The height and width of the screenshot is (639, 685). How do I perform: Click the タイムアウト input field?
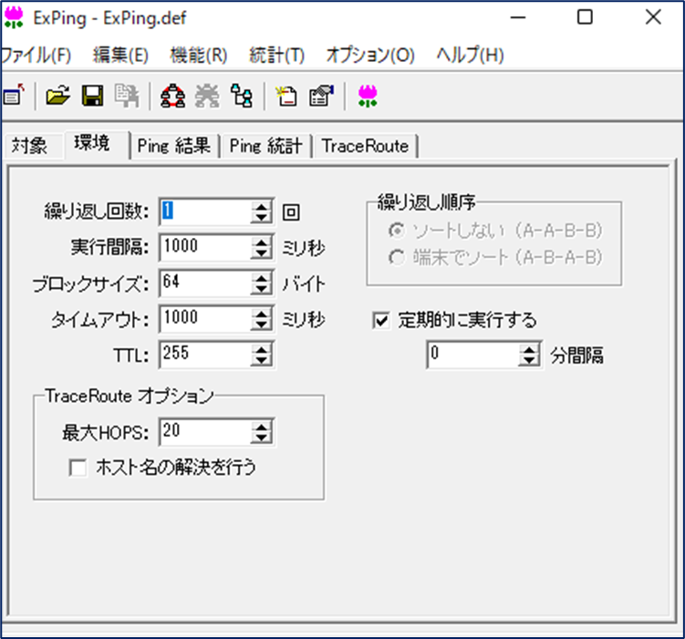click(x=205, y=319)
